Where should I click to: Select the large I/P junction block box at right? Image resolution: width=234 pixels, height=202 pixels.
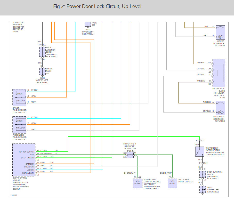219,73
